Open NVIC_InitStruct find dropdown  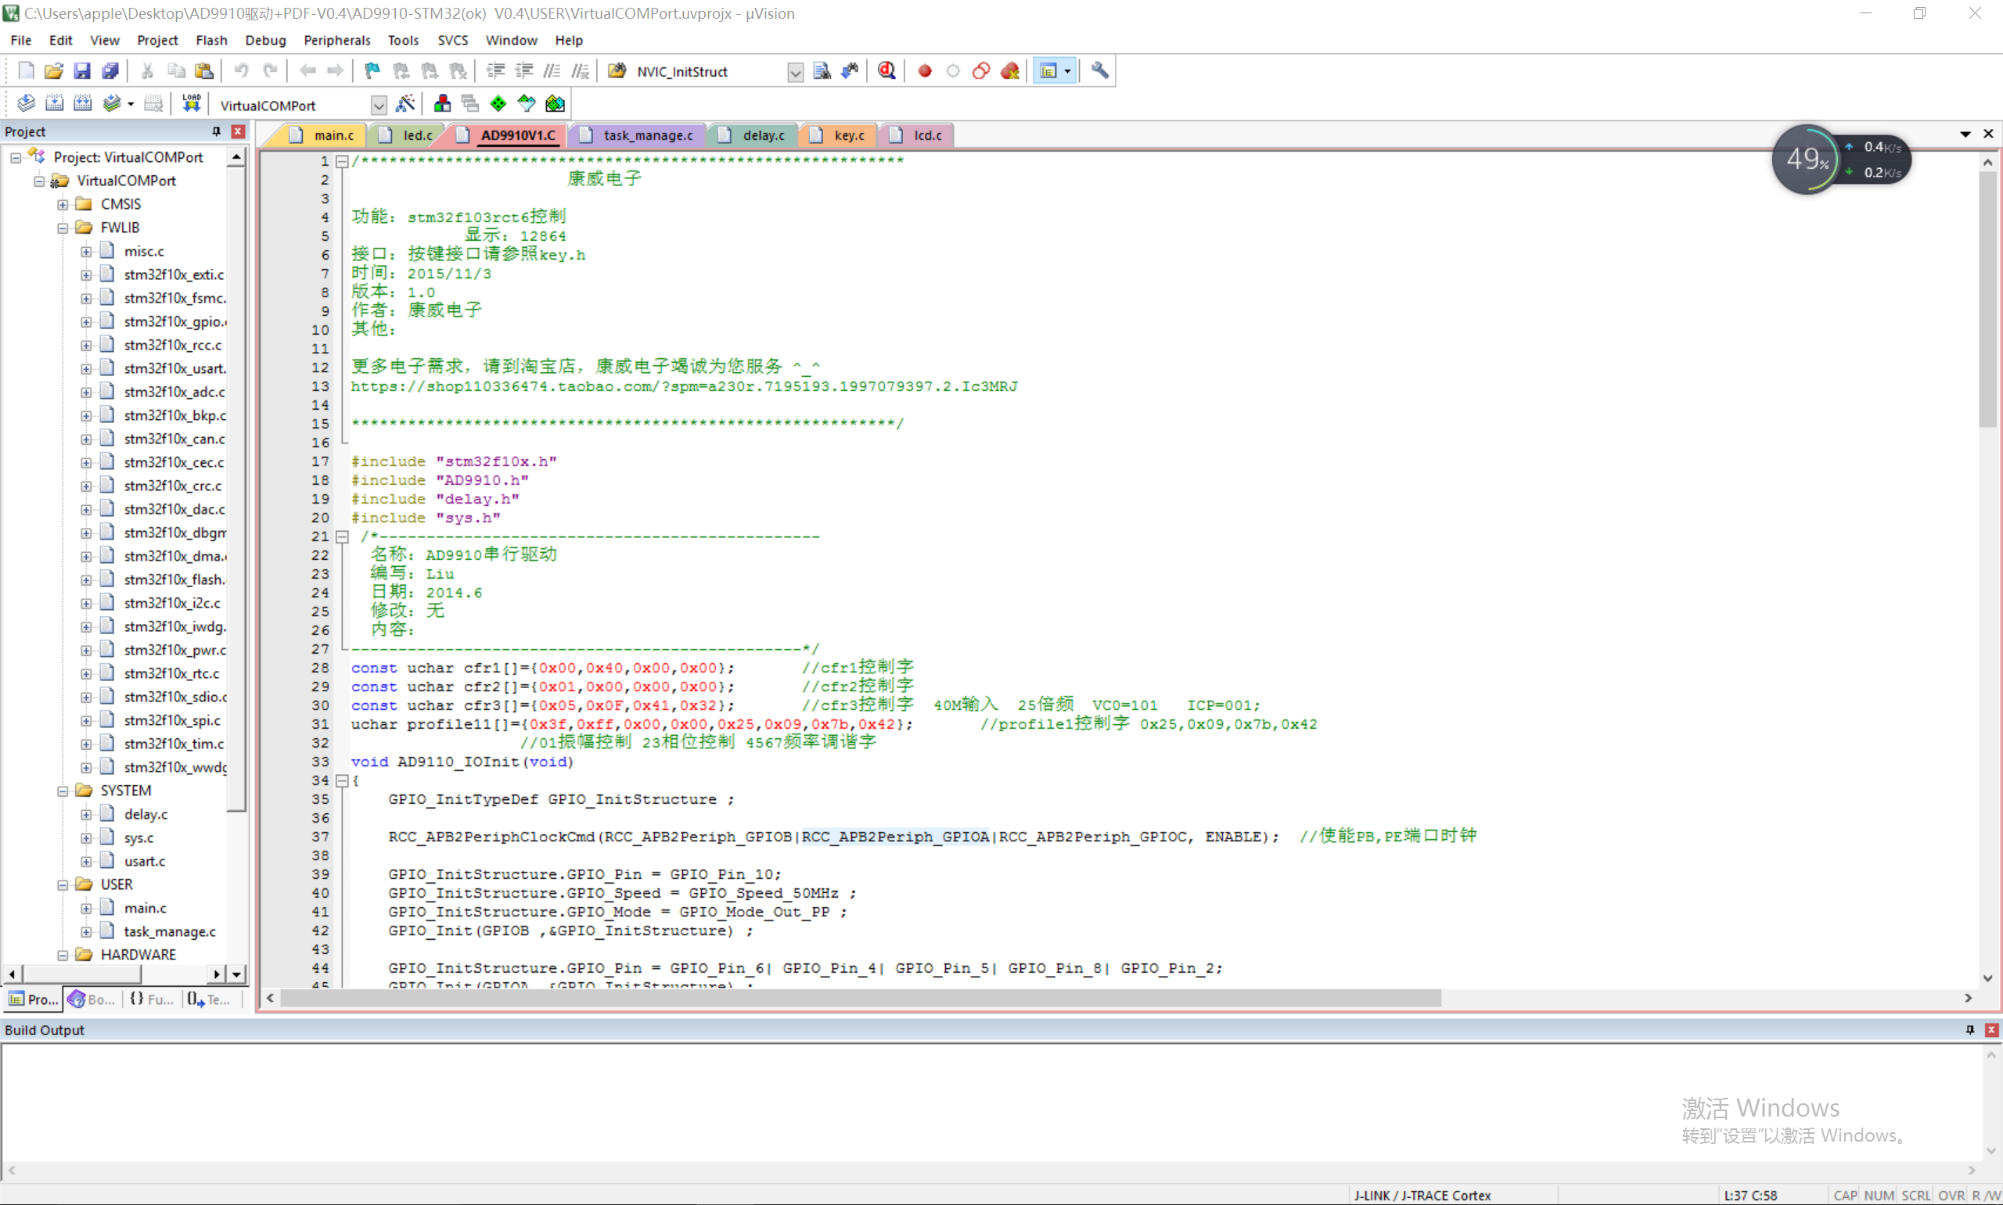(x=795, y=72)
